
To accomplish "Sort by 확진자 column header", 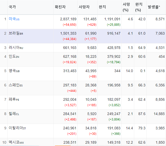I will pyautogui.click(x=60, y=7).
